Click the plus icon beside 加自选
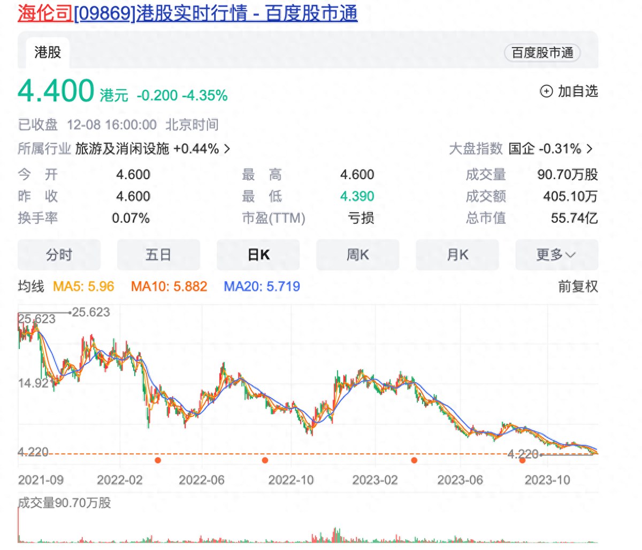This screenshot has width=642, height=550. [546, 91]
